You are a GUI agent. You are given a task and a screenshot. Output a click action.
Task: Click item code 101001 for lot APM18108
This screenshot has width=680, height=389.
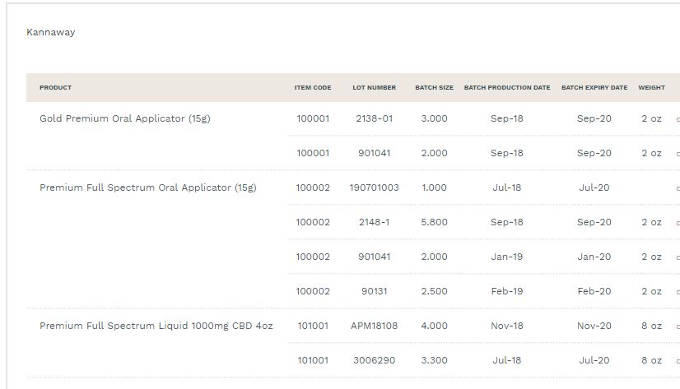pos(313,326)
